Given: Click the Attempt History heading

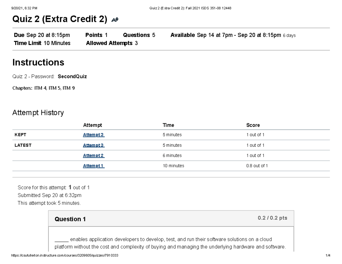Looking at the screenshot, I should (x=38, y=113).
